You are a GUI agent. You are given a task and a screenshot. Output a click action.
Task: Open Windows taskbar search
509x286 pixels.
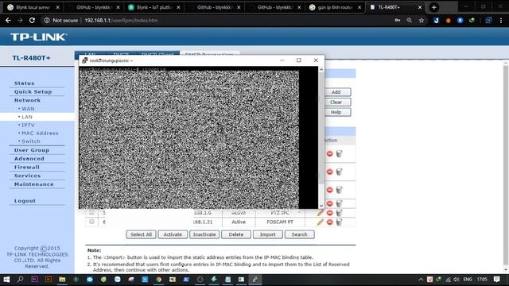coord(20,279)
